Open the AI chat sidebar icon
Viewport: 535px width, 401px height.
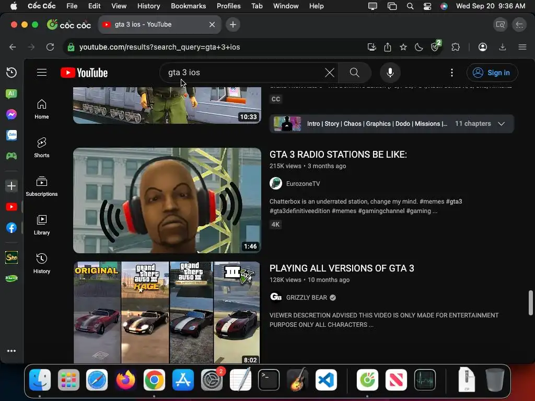tap(11, 93)
